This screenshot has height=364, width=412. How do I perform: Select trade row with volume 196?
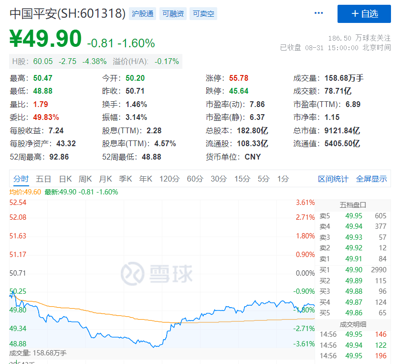pos(353,356)
